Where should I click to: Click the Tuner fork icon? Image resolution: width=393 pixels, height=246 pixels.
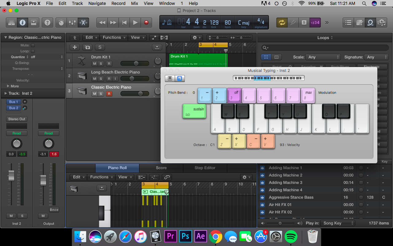[293, 22]
